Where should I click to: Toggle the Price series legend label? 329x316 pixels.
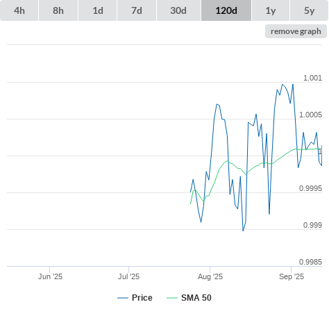point(142,298)
